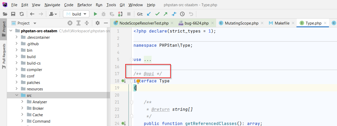Expand the .github folder arrow

point(17,44)
